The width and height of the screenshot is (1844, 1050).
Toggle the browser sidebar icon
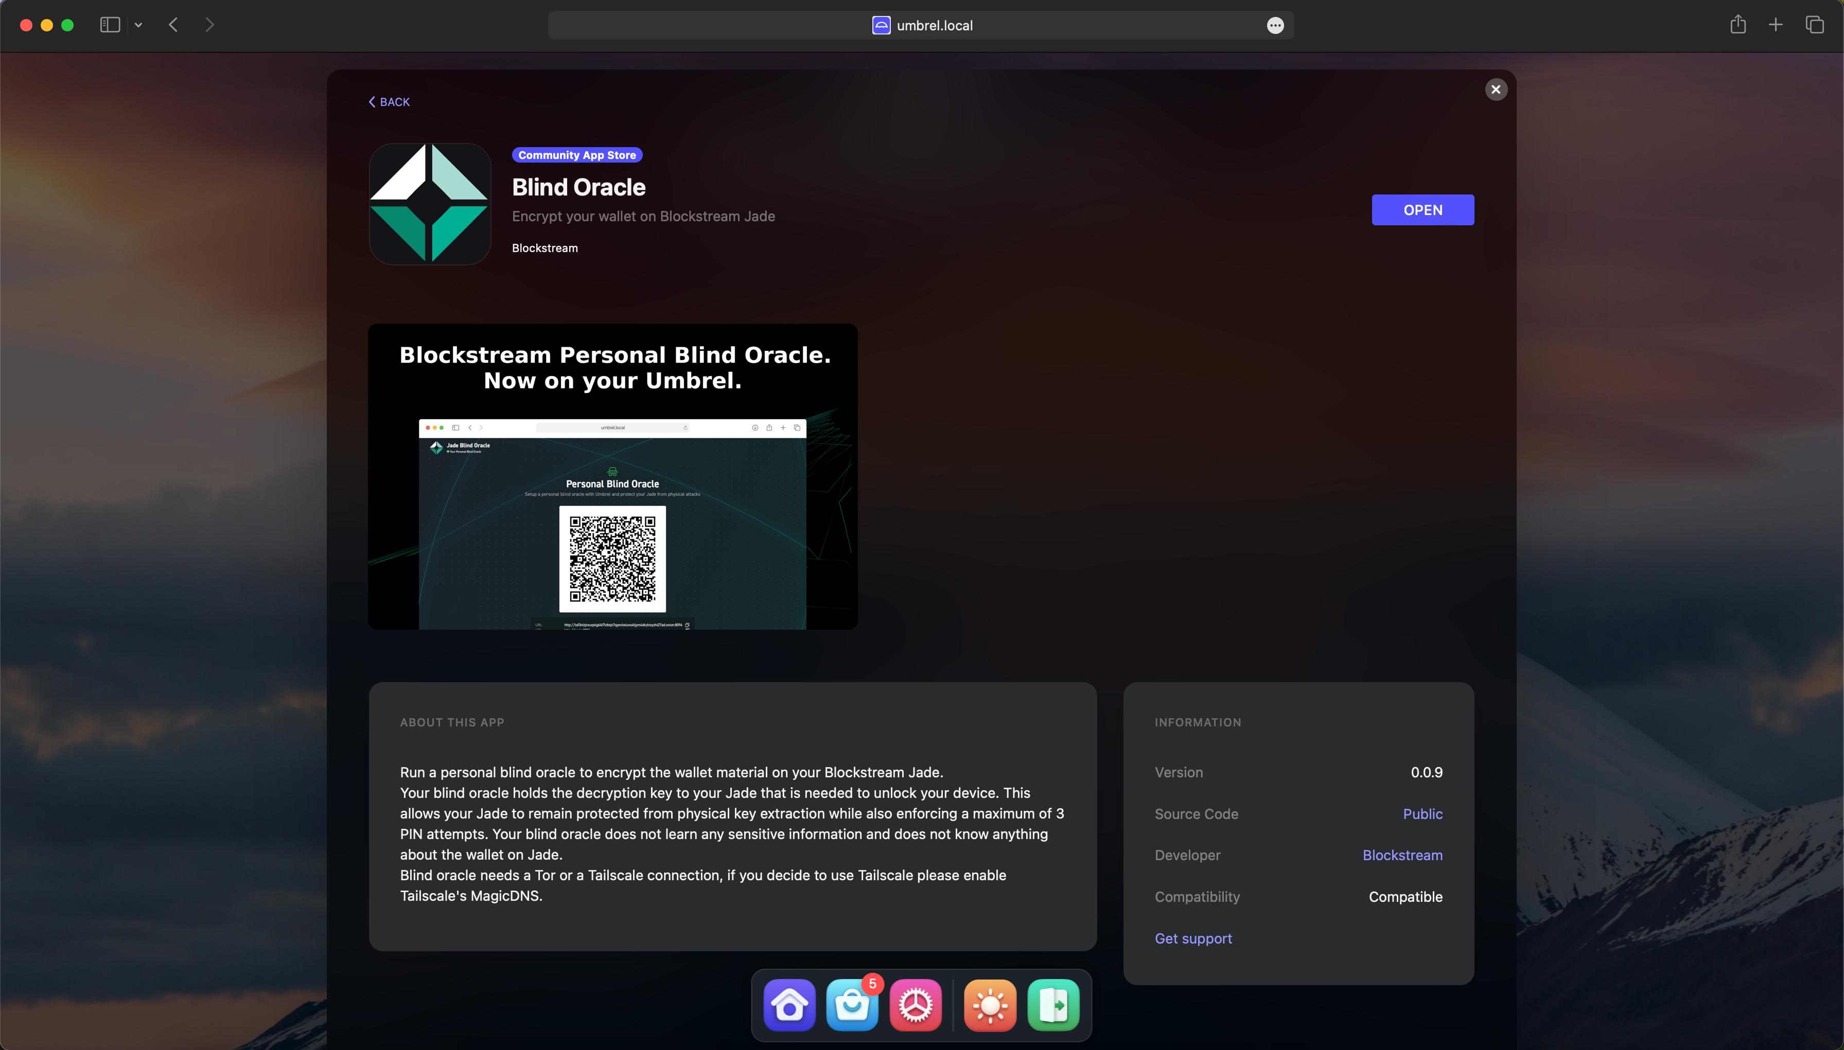tap(109, 25)
